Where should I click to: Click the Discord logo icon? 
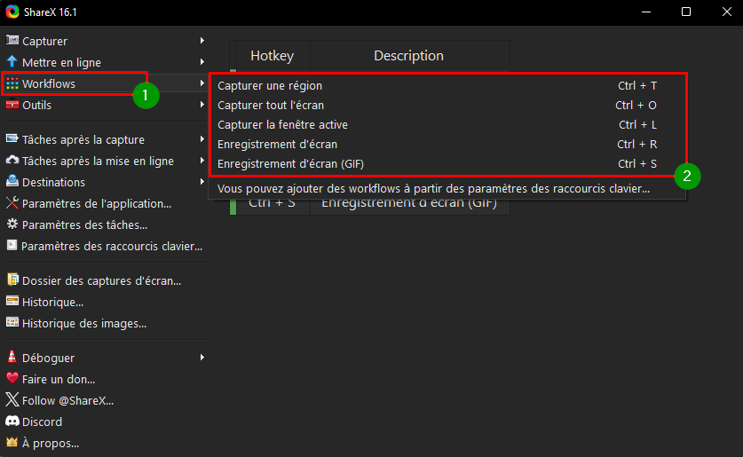(x=12, y=421)
